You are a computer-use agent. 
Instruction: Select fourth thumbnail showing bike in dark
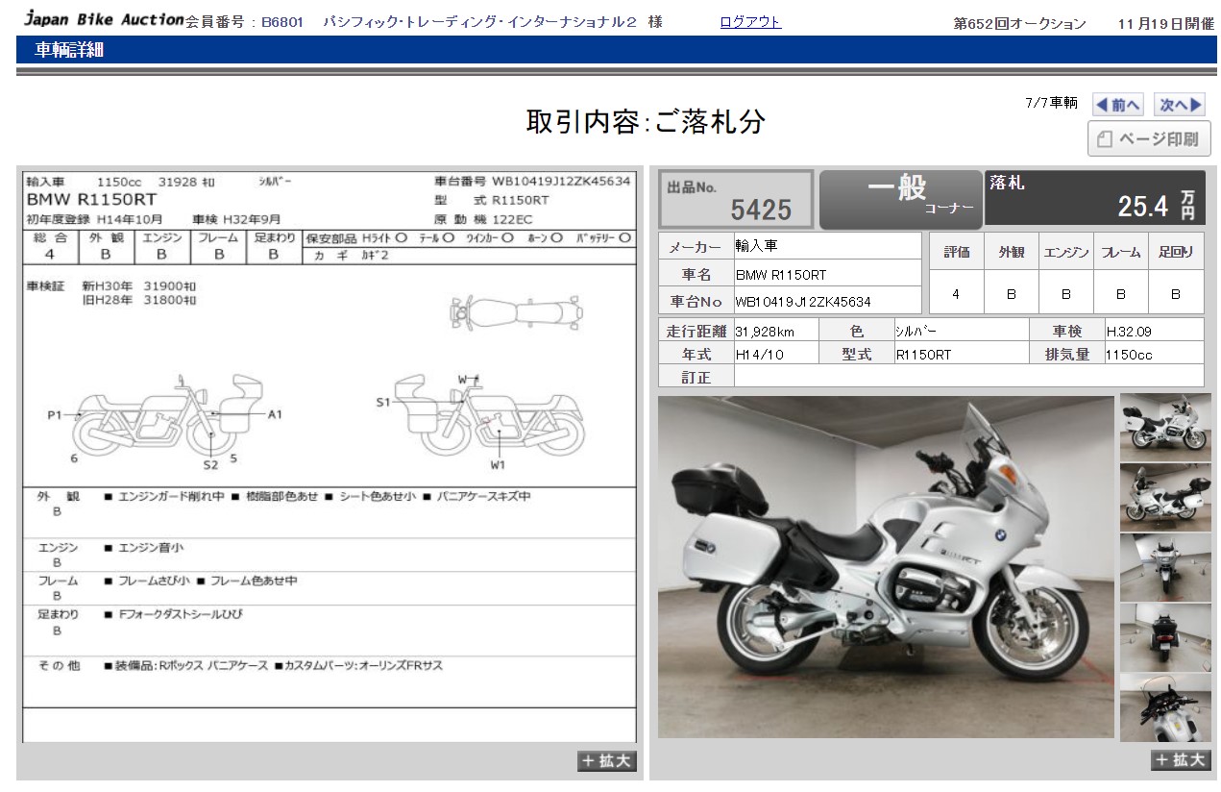(1165, 637)
